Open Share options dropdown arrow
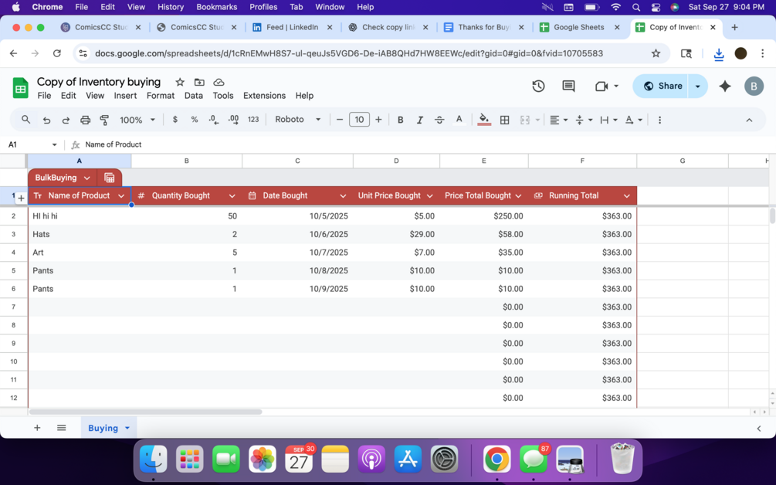776x485 pixels. point(698,86)
